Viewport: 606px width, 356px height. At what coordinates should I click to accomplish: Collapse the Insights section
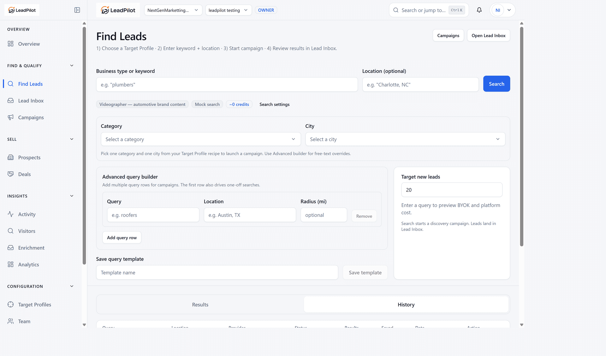tap(72, 196)
